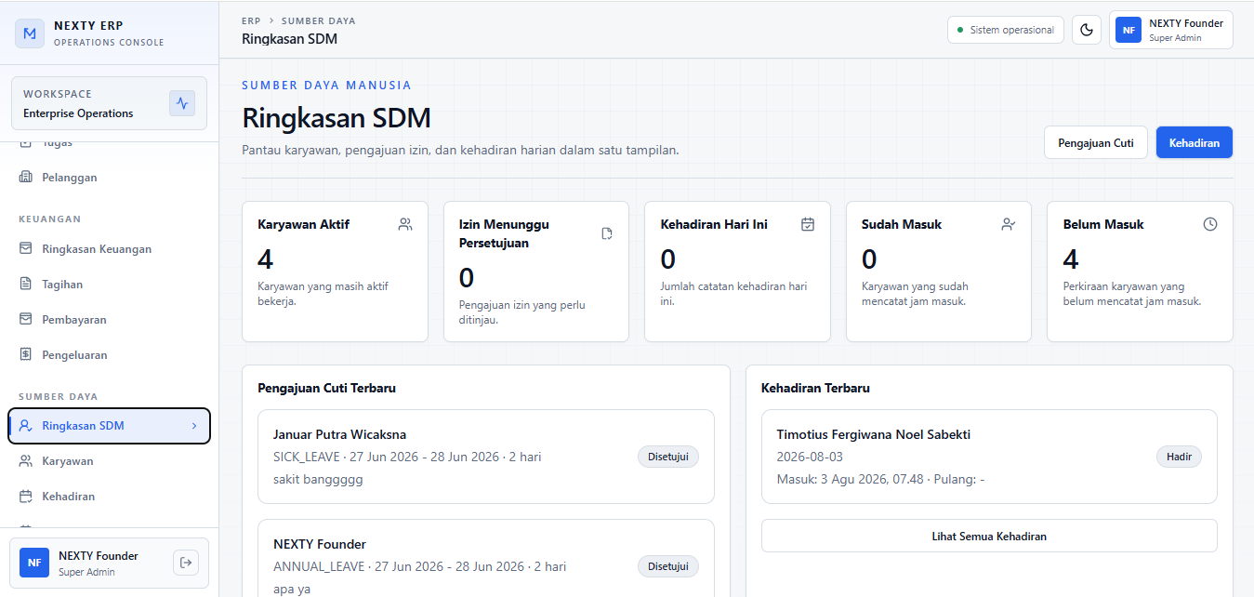This screenshot has width=1254, height=597.
Task: Click the SUMBER DAYA breadcrumb text
Action: coord(318,20)
